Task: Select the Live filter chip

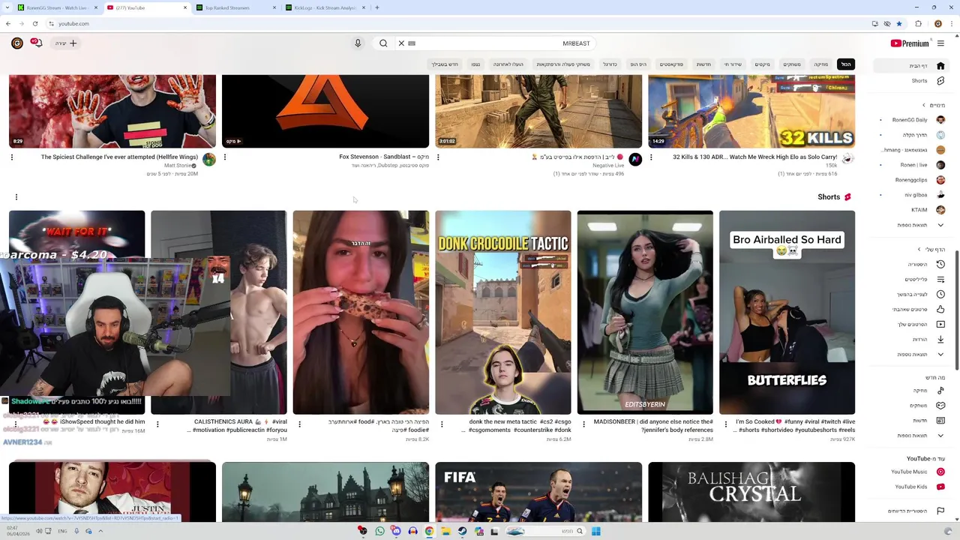Action: click(x=733, y=64)
